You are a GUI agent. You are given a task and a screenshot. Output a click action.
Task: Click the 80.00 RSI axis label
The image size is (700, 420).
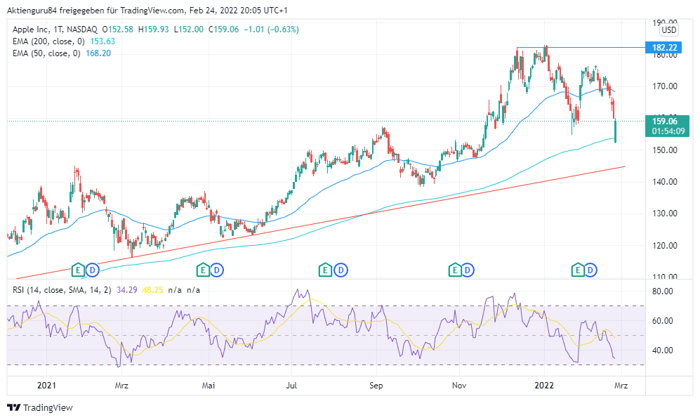coord(663,291)
